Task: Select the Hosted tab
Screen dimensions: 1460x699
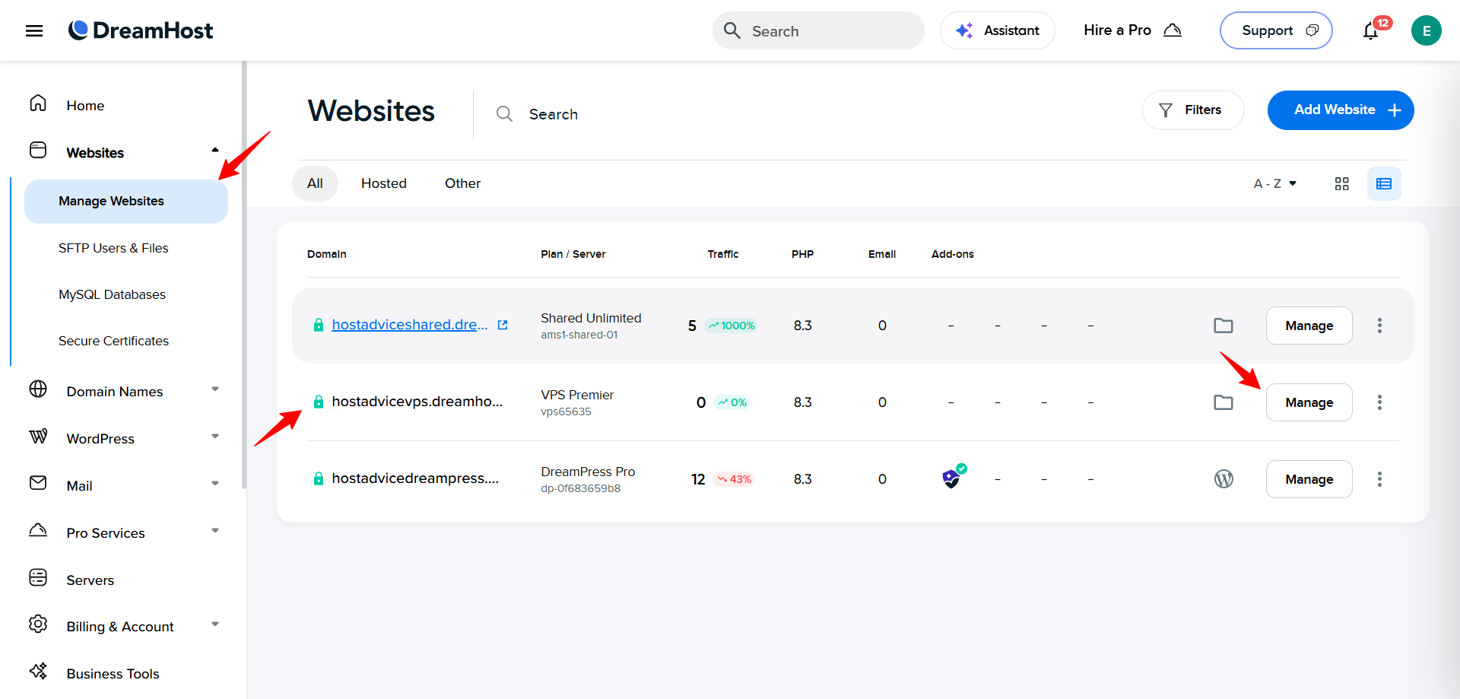Action: tap(384, 183)
